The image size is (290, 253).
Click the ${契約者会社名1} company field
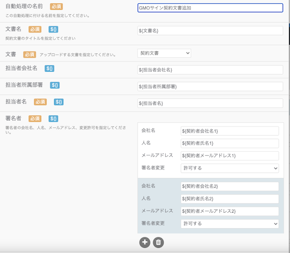(x=230, y=131)
